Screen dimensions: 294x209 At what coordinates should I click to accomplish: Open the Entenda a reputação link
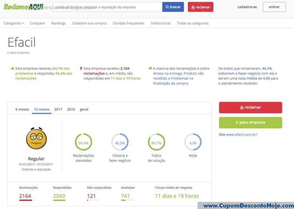[x=36, y=169]
